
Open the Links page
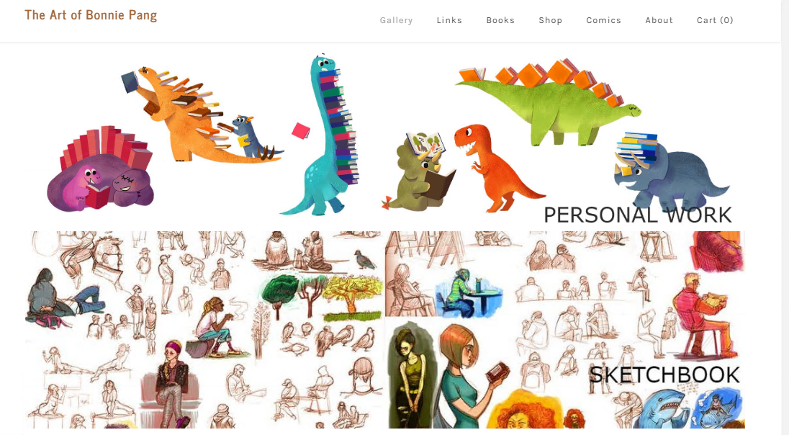click(x=449, y=20)
